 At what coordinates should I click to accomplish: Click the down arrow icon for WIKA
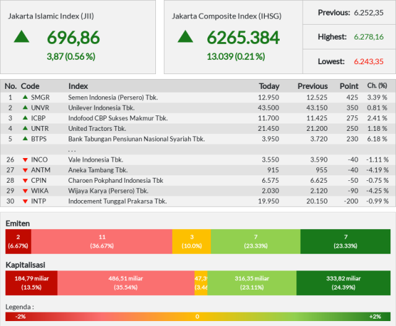point(25,191)
